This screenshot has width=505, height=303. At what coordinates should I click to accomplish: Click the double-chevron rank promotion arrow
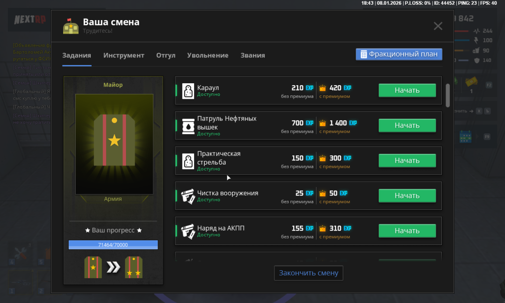pyautogui.click(x=113, y=267)
